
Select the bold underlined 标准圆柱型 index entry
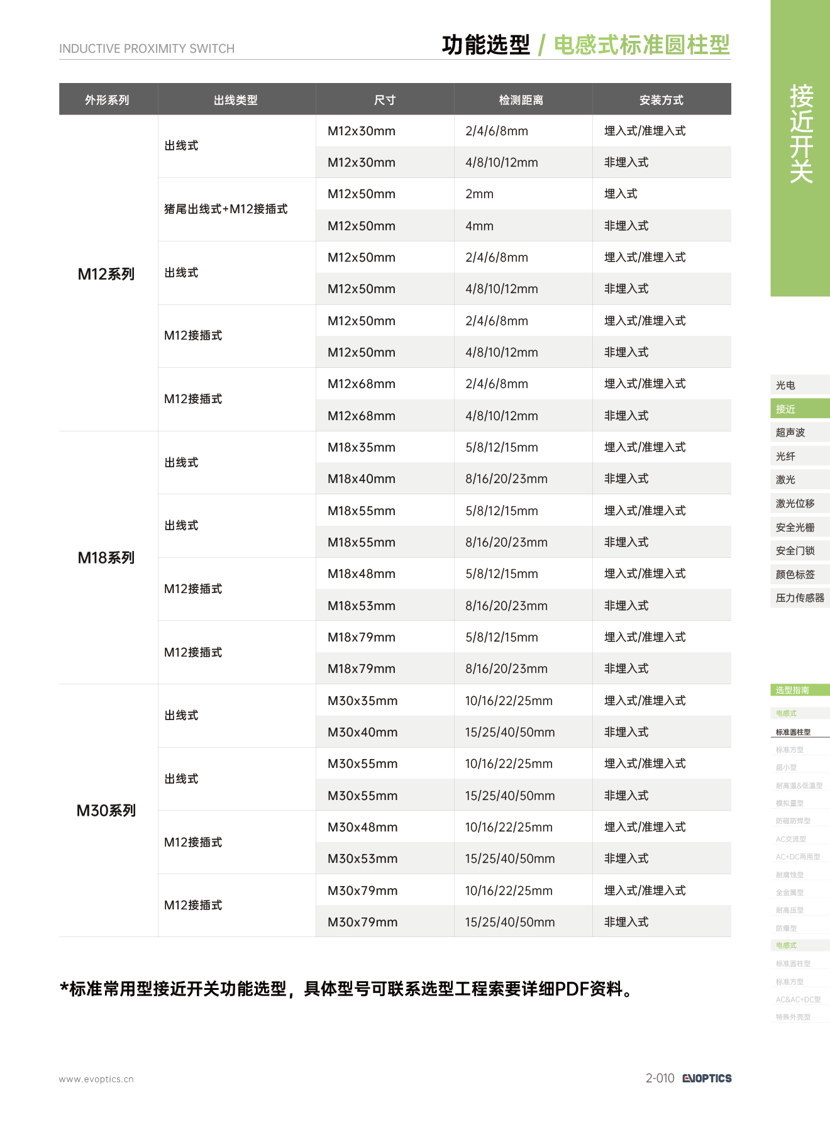click(x=793, y=732)
